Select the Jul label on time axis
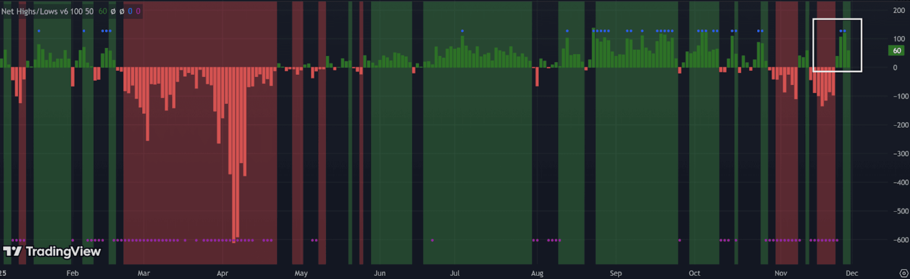Viewport: 910px width, 279px height. [455, 273]
